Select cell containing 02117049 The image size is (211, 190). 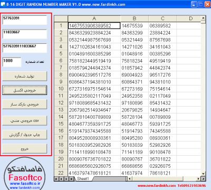162,96
